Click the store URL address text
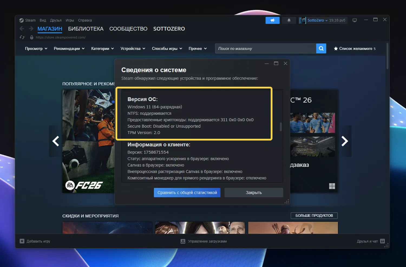Image resolution: width=406 pixels, height=267 pixels. (61, 37)
